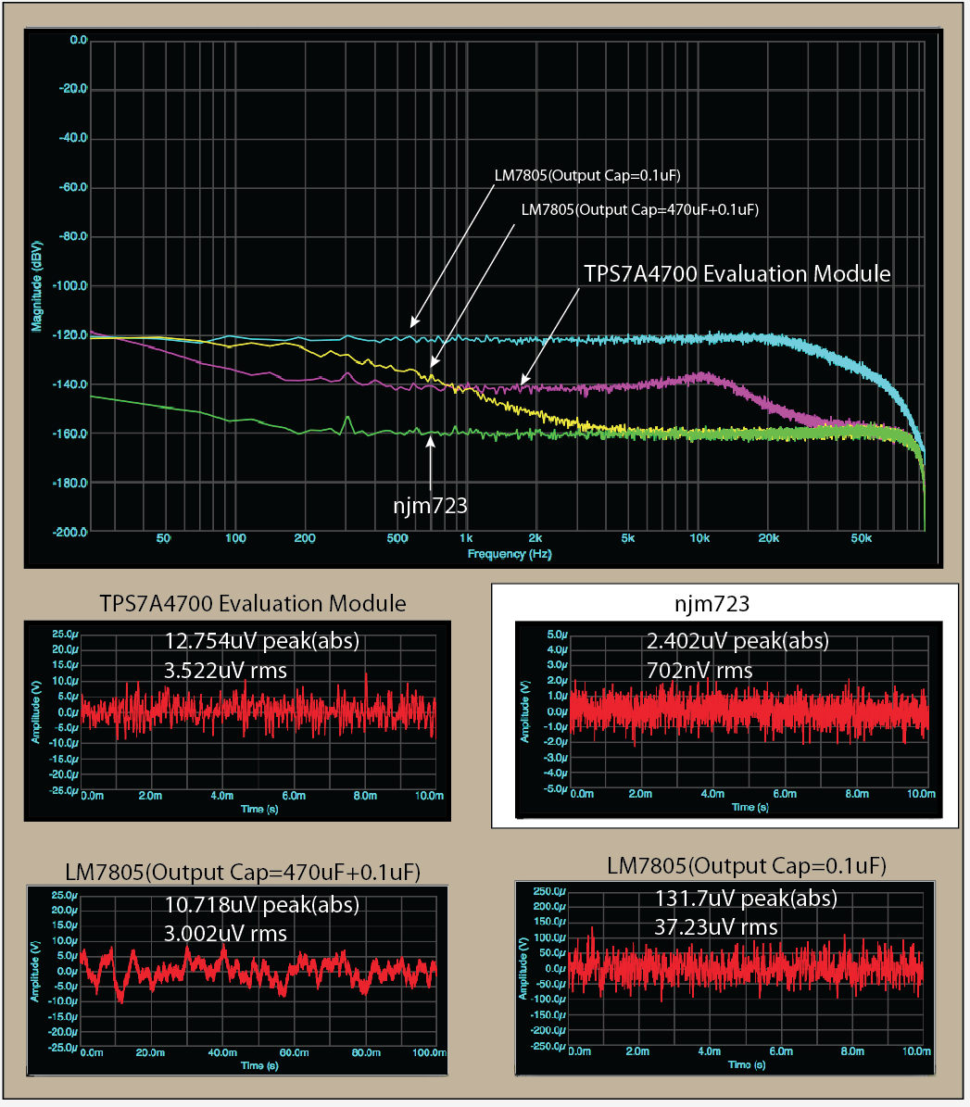Click the 'Magnitude (dBV)' axis title
970x1107 pixels.
coord(37,286)
